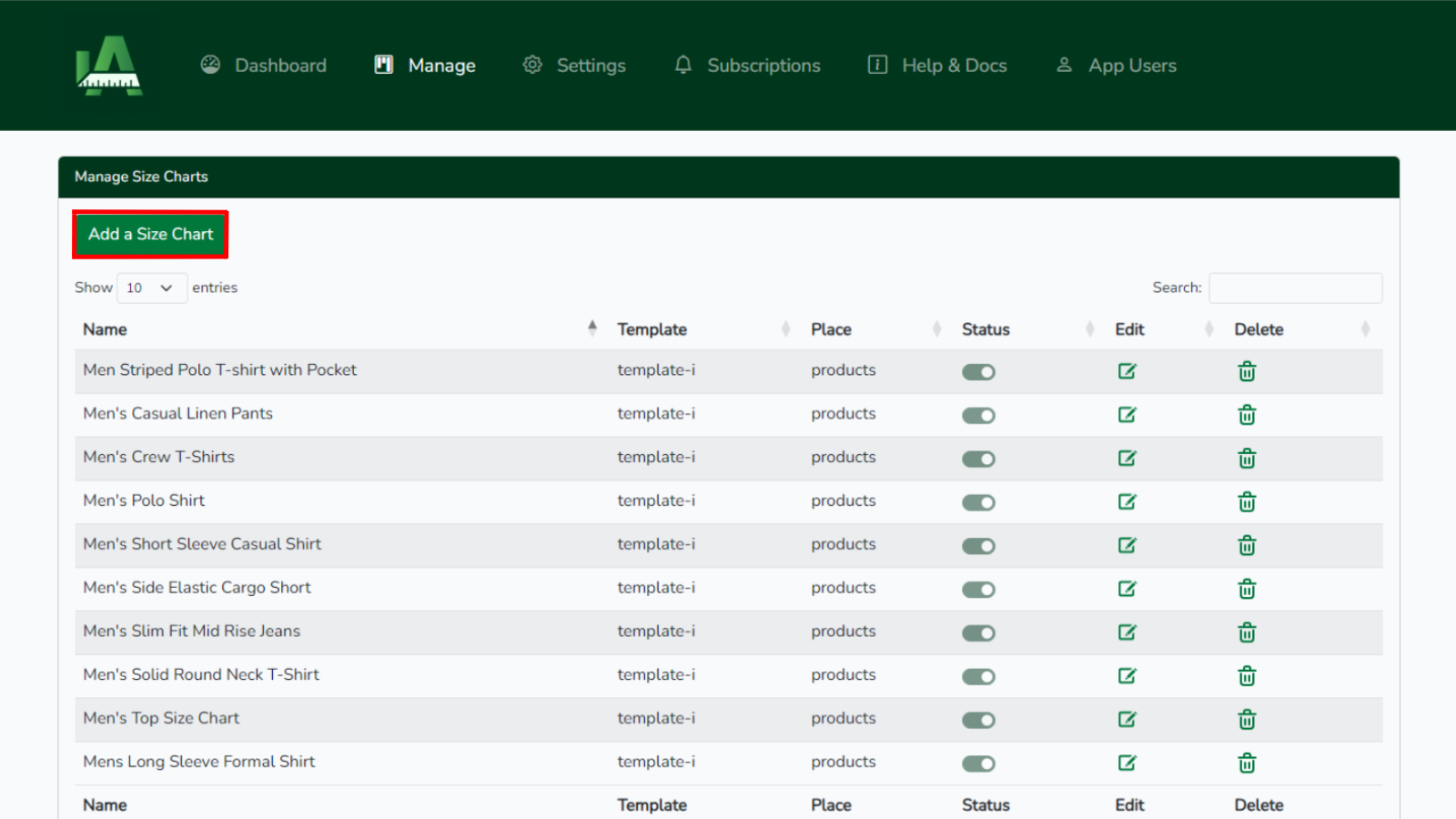Delete Mens Long Sleeve Formal Shirt chart

tap(1247, 763)
